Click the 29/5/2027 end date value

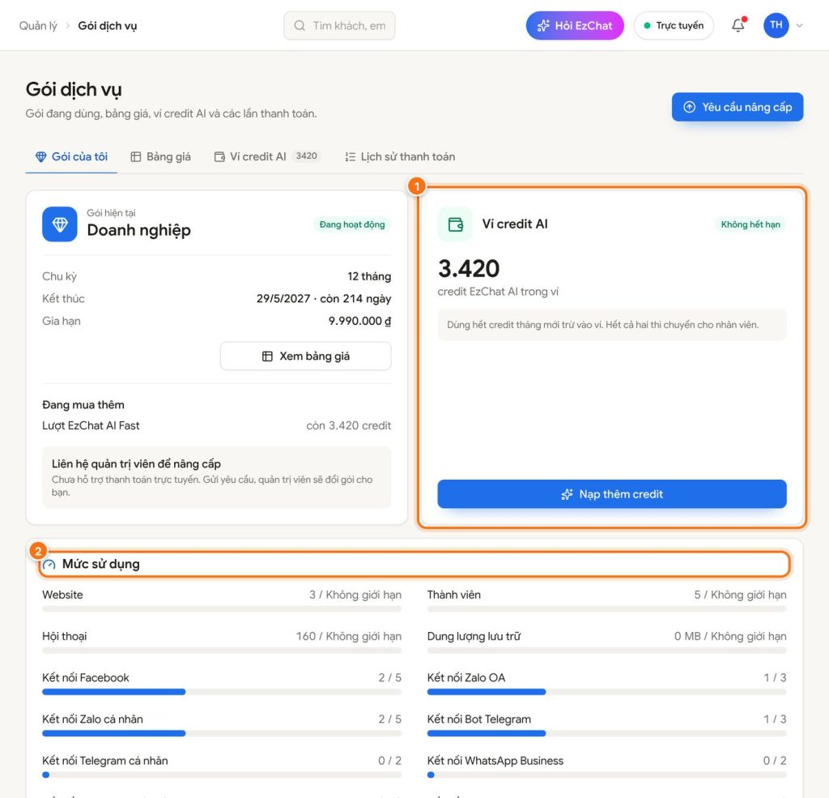click(324, 298)
